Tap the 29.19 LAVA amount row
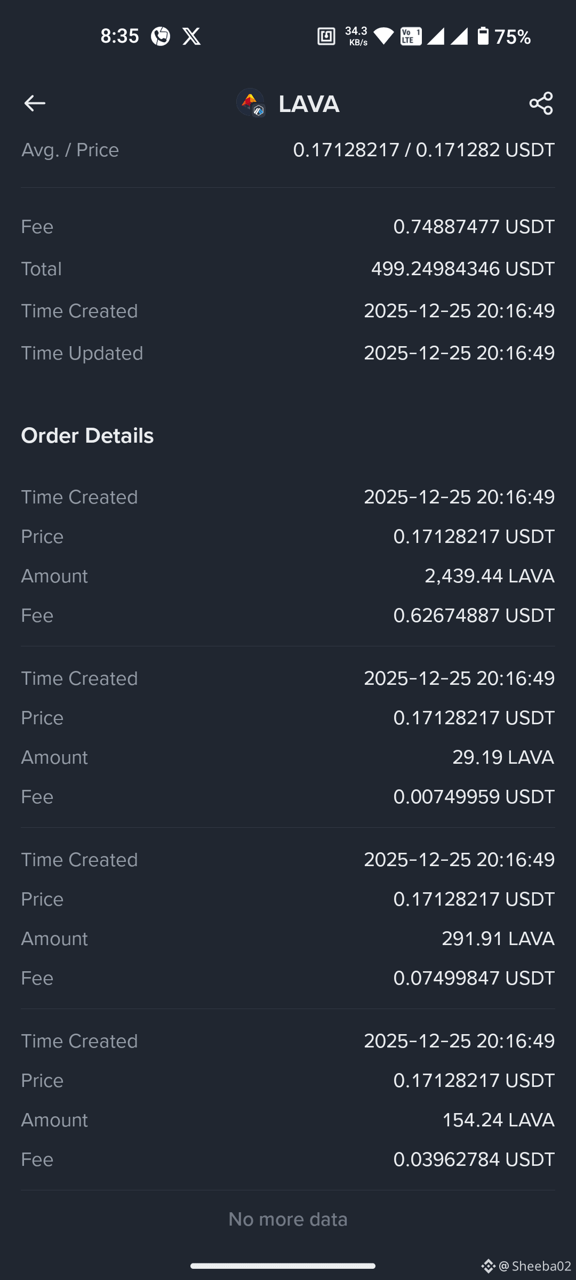The image size is (576, 1280). 288,757
